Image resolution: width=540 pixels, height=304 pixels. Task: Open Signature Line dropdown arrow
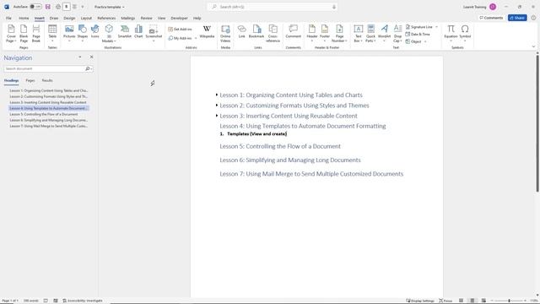click(437, 27)
